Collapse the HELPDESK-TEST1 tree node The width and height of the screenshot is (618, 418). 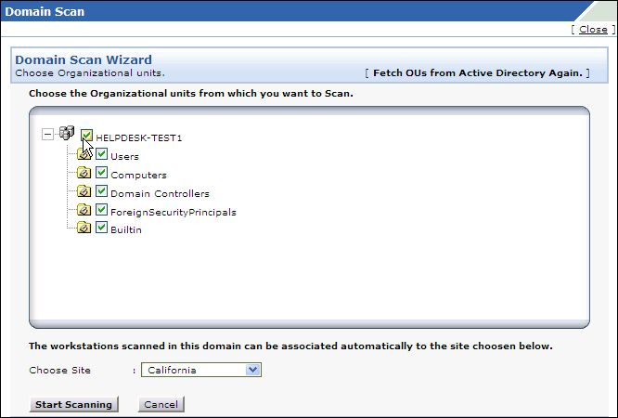click(48, 136)
